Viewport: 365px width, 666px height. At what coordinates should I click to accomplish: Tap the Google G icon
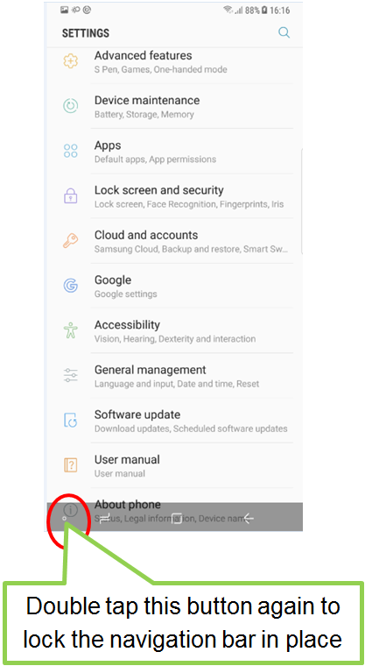70,286
